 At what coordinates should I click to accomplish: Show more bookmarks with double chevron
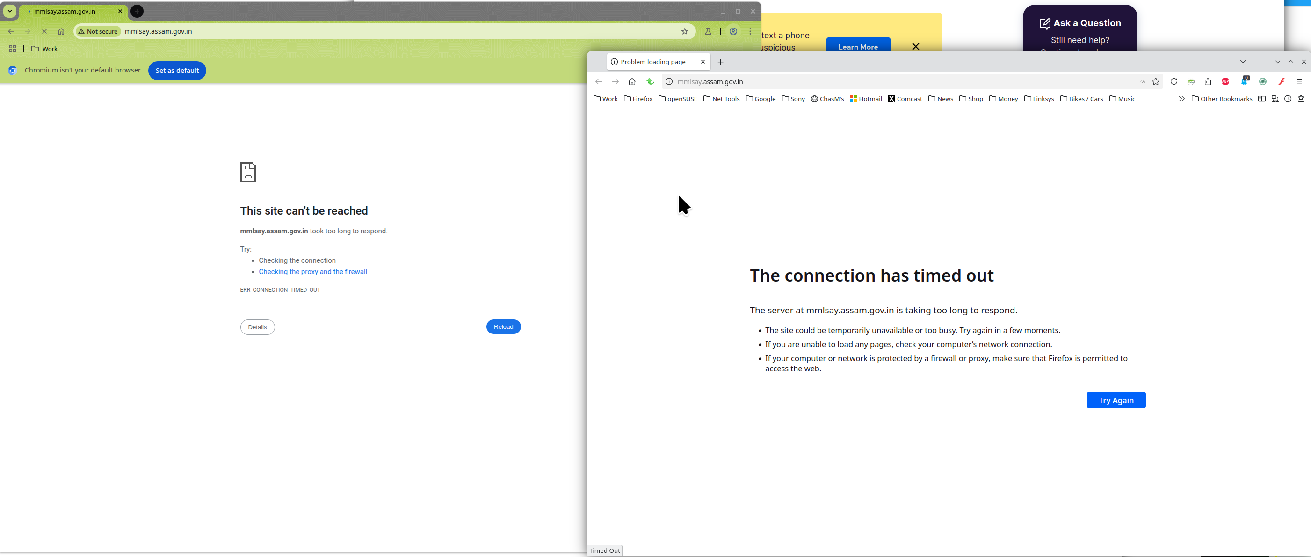[1181, 99]
